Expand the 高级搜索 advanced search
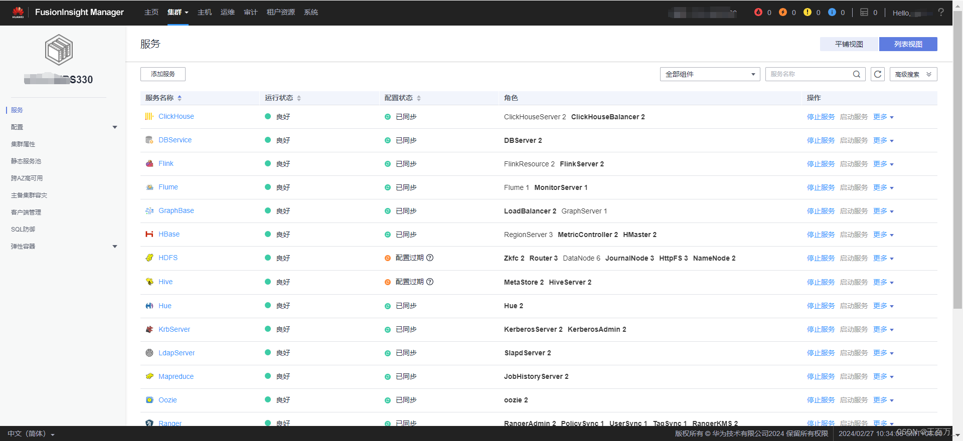Viewport: 963px width, 441px height. coord(913,74)
